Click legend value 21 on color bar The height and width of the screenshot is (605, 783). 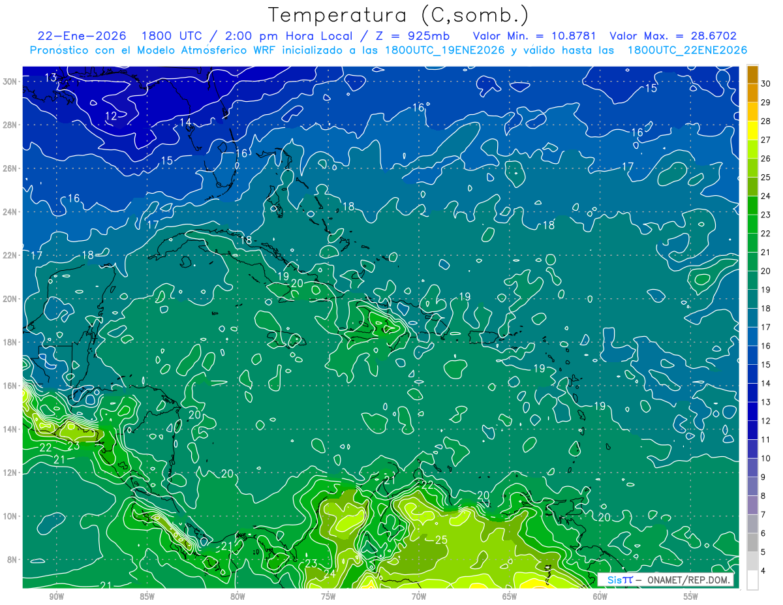pos(765,252)
